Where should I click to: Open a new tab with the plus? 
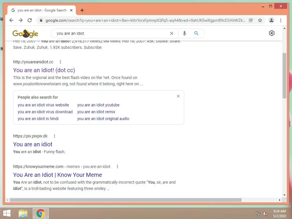[82, 10]
